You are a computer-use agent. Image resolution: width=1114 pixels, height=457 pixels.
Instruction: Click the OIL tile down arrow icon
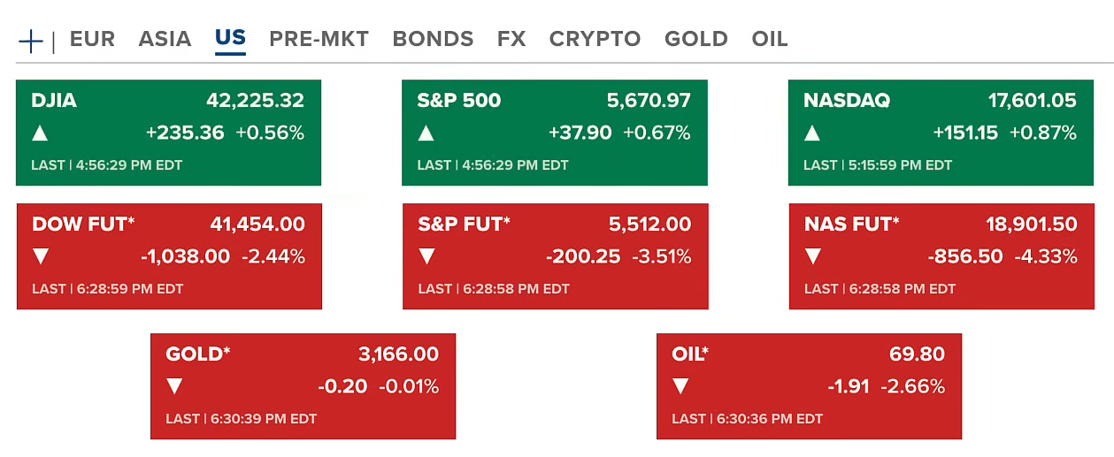coord(680,386)
